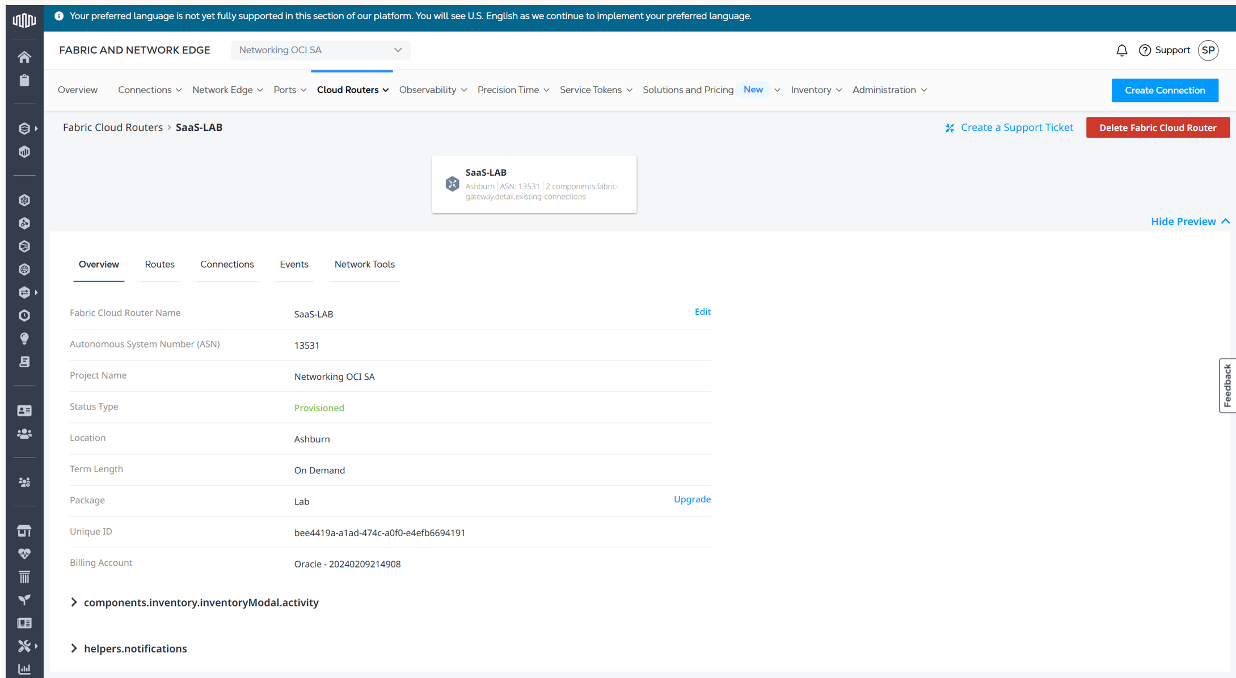Image resolution: width=1236 pixels, height=678 pixels.
Task: Expand the Cloud Routers menu
Action: [352, 90]
